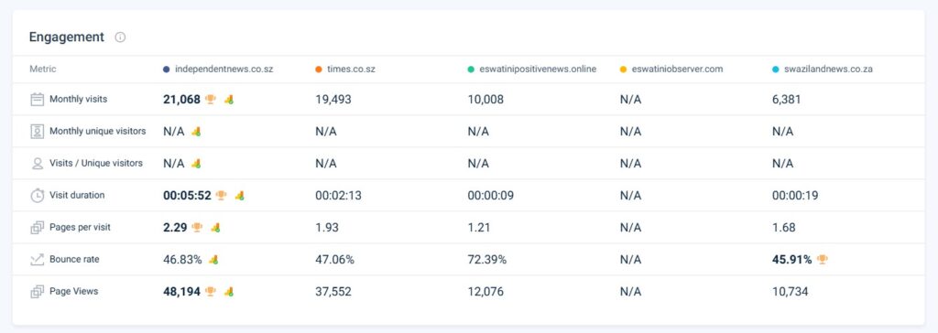Click the info icon next to Engagement
The image size is (938, 333).
(120, 38)
